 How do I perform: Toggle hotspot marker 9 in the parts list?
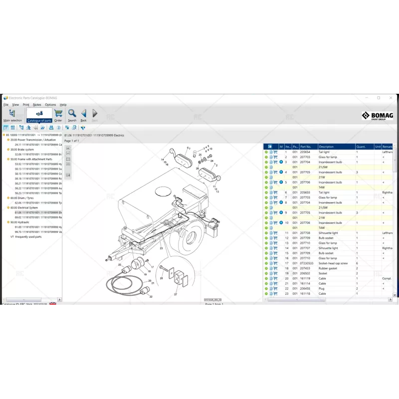(x=281, y=212)
